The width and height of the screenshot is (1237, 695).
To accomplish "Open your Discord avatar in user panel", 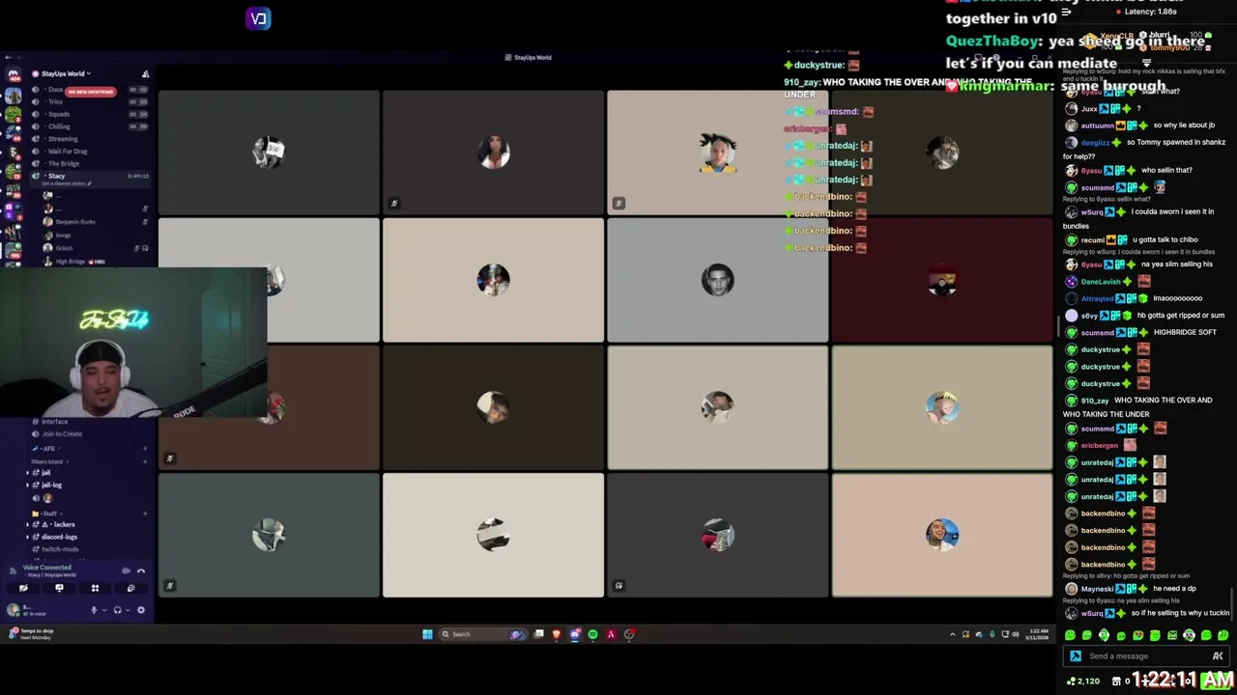I will click(x=14, y=610).
